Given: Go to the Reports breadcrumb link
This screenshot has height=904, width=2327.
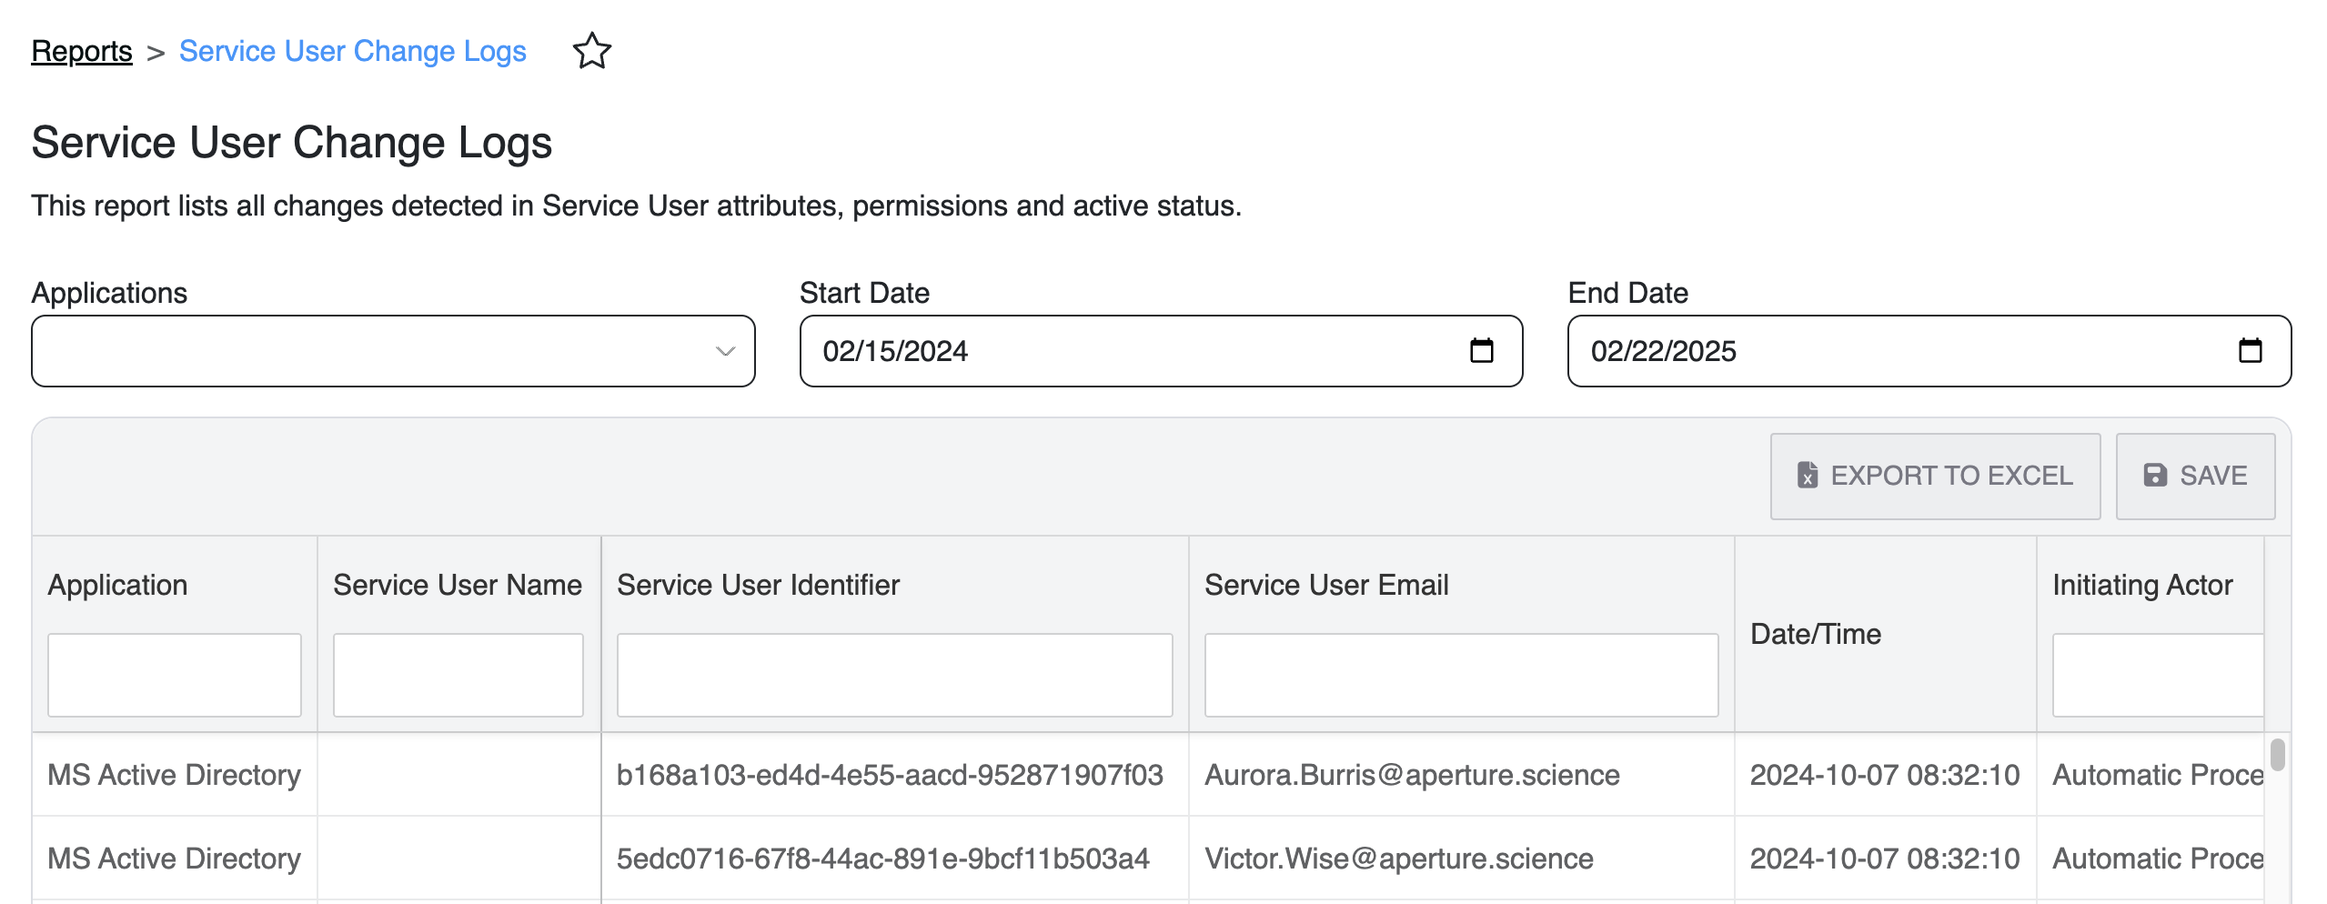Looking at the screenshot, I should tap(82, 51).
